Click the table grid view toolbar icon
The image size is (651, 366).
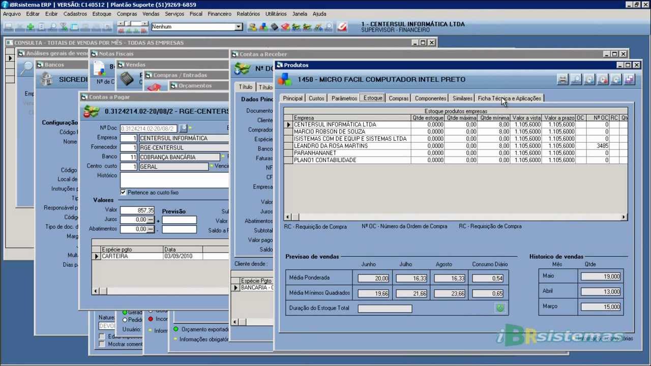74,26
